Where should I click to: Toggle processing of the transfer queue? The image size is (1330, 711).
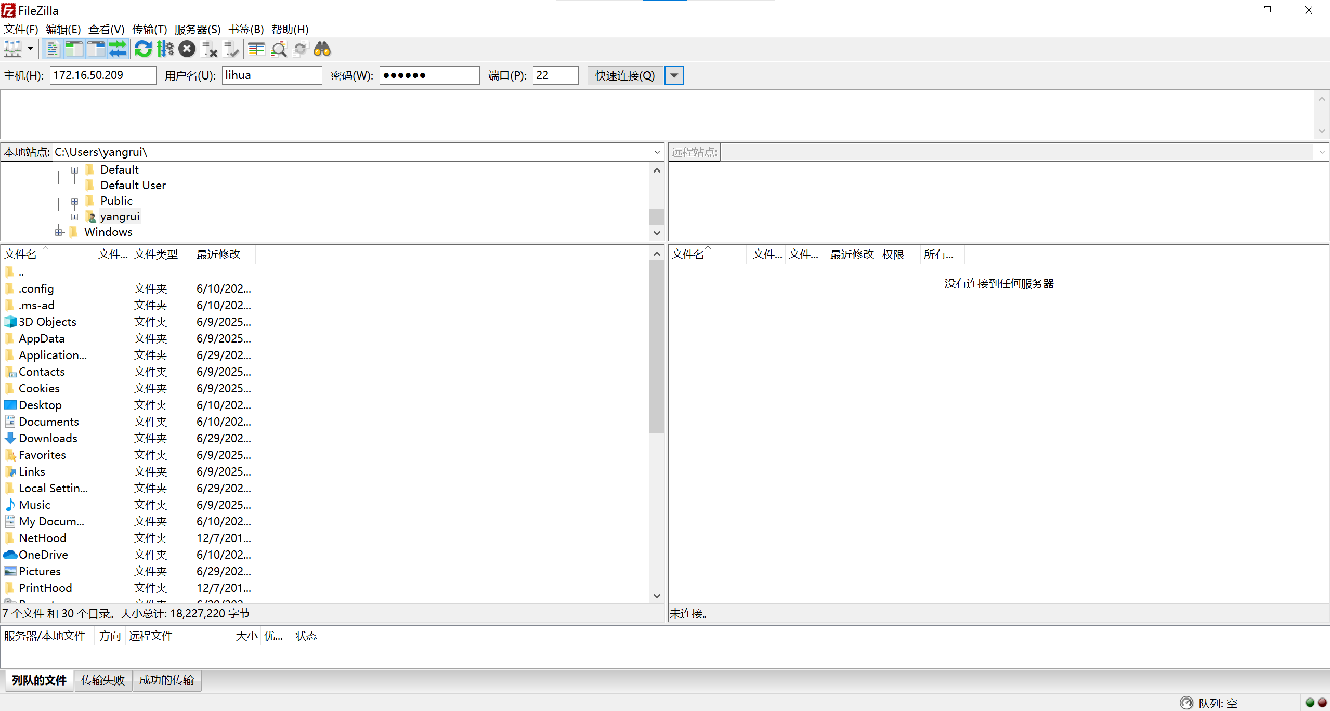(165, 49)
